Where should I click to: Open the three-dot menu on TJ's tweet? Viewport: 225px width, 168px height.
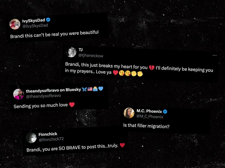tap(214, 55)
